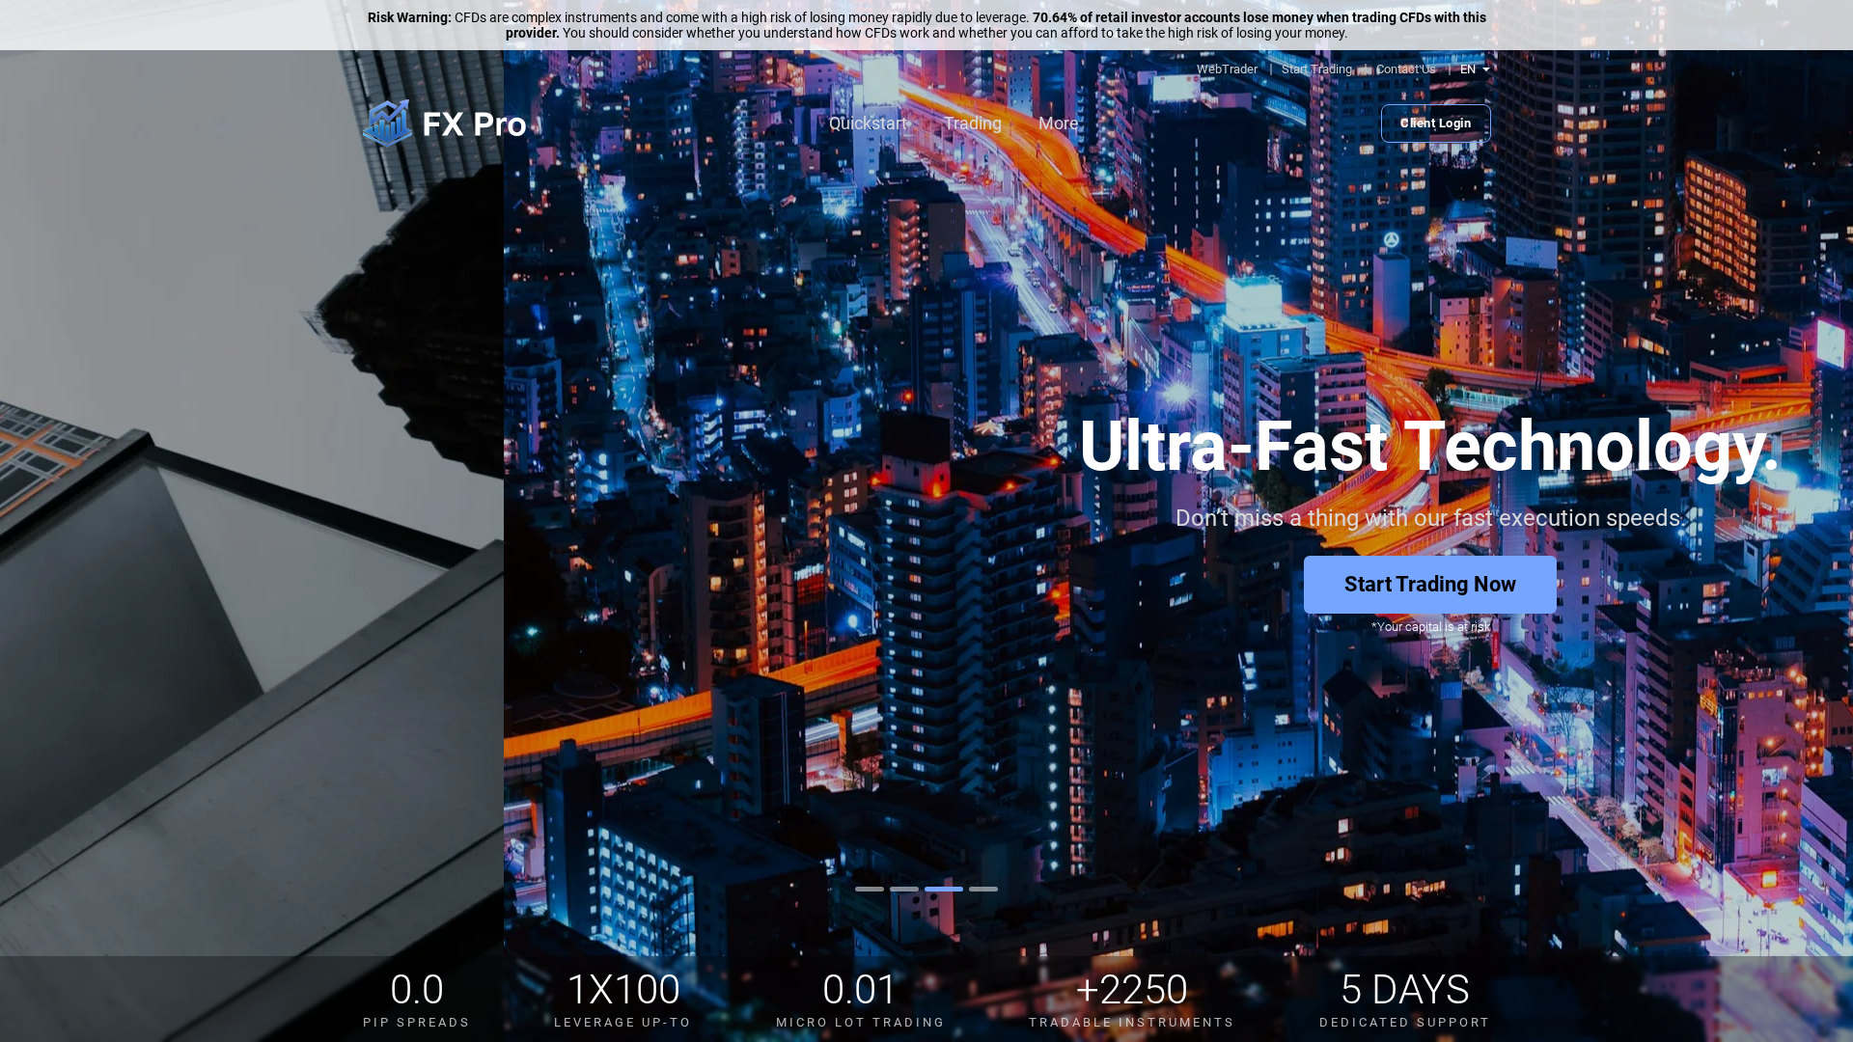This screenshot has width=1853, height=1042.
Task: Click the FX Pro chart logo icon
Action: pyautogui.click(x=387, y=123)
